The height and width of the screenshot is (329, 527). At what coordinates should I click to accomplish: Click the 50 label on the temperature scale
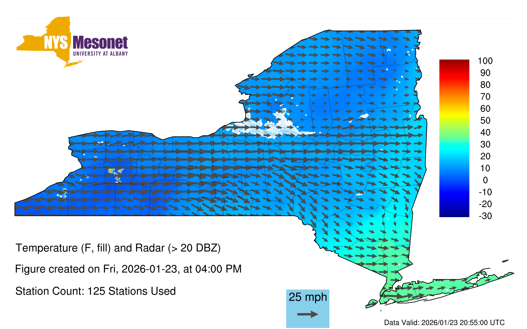pyautogui.click(x=485, y=120)
